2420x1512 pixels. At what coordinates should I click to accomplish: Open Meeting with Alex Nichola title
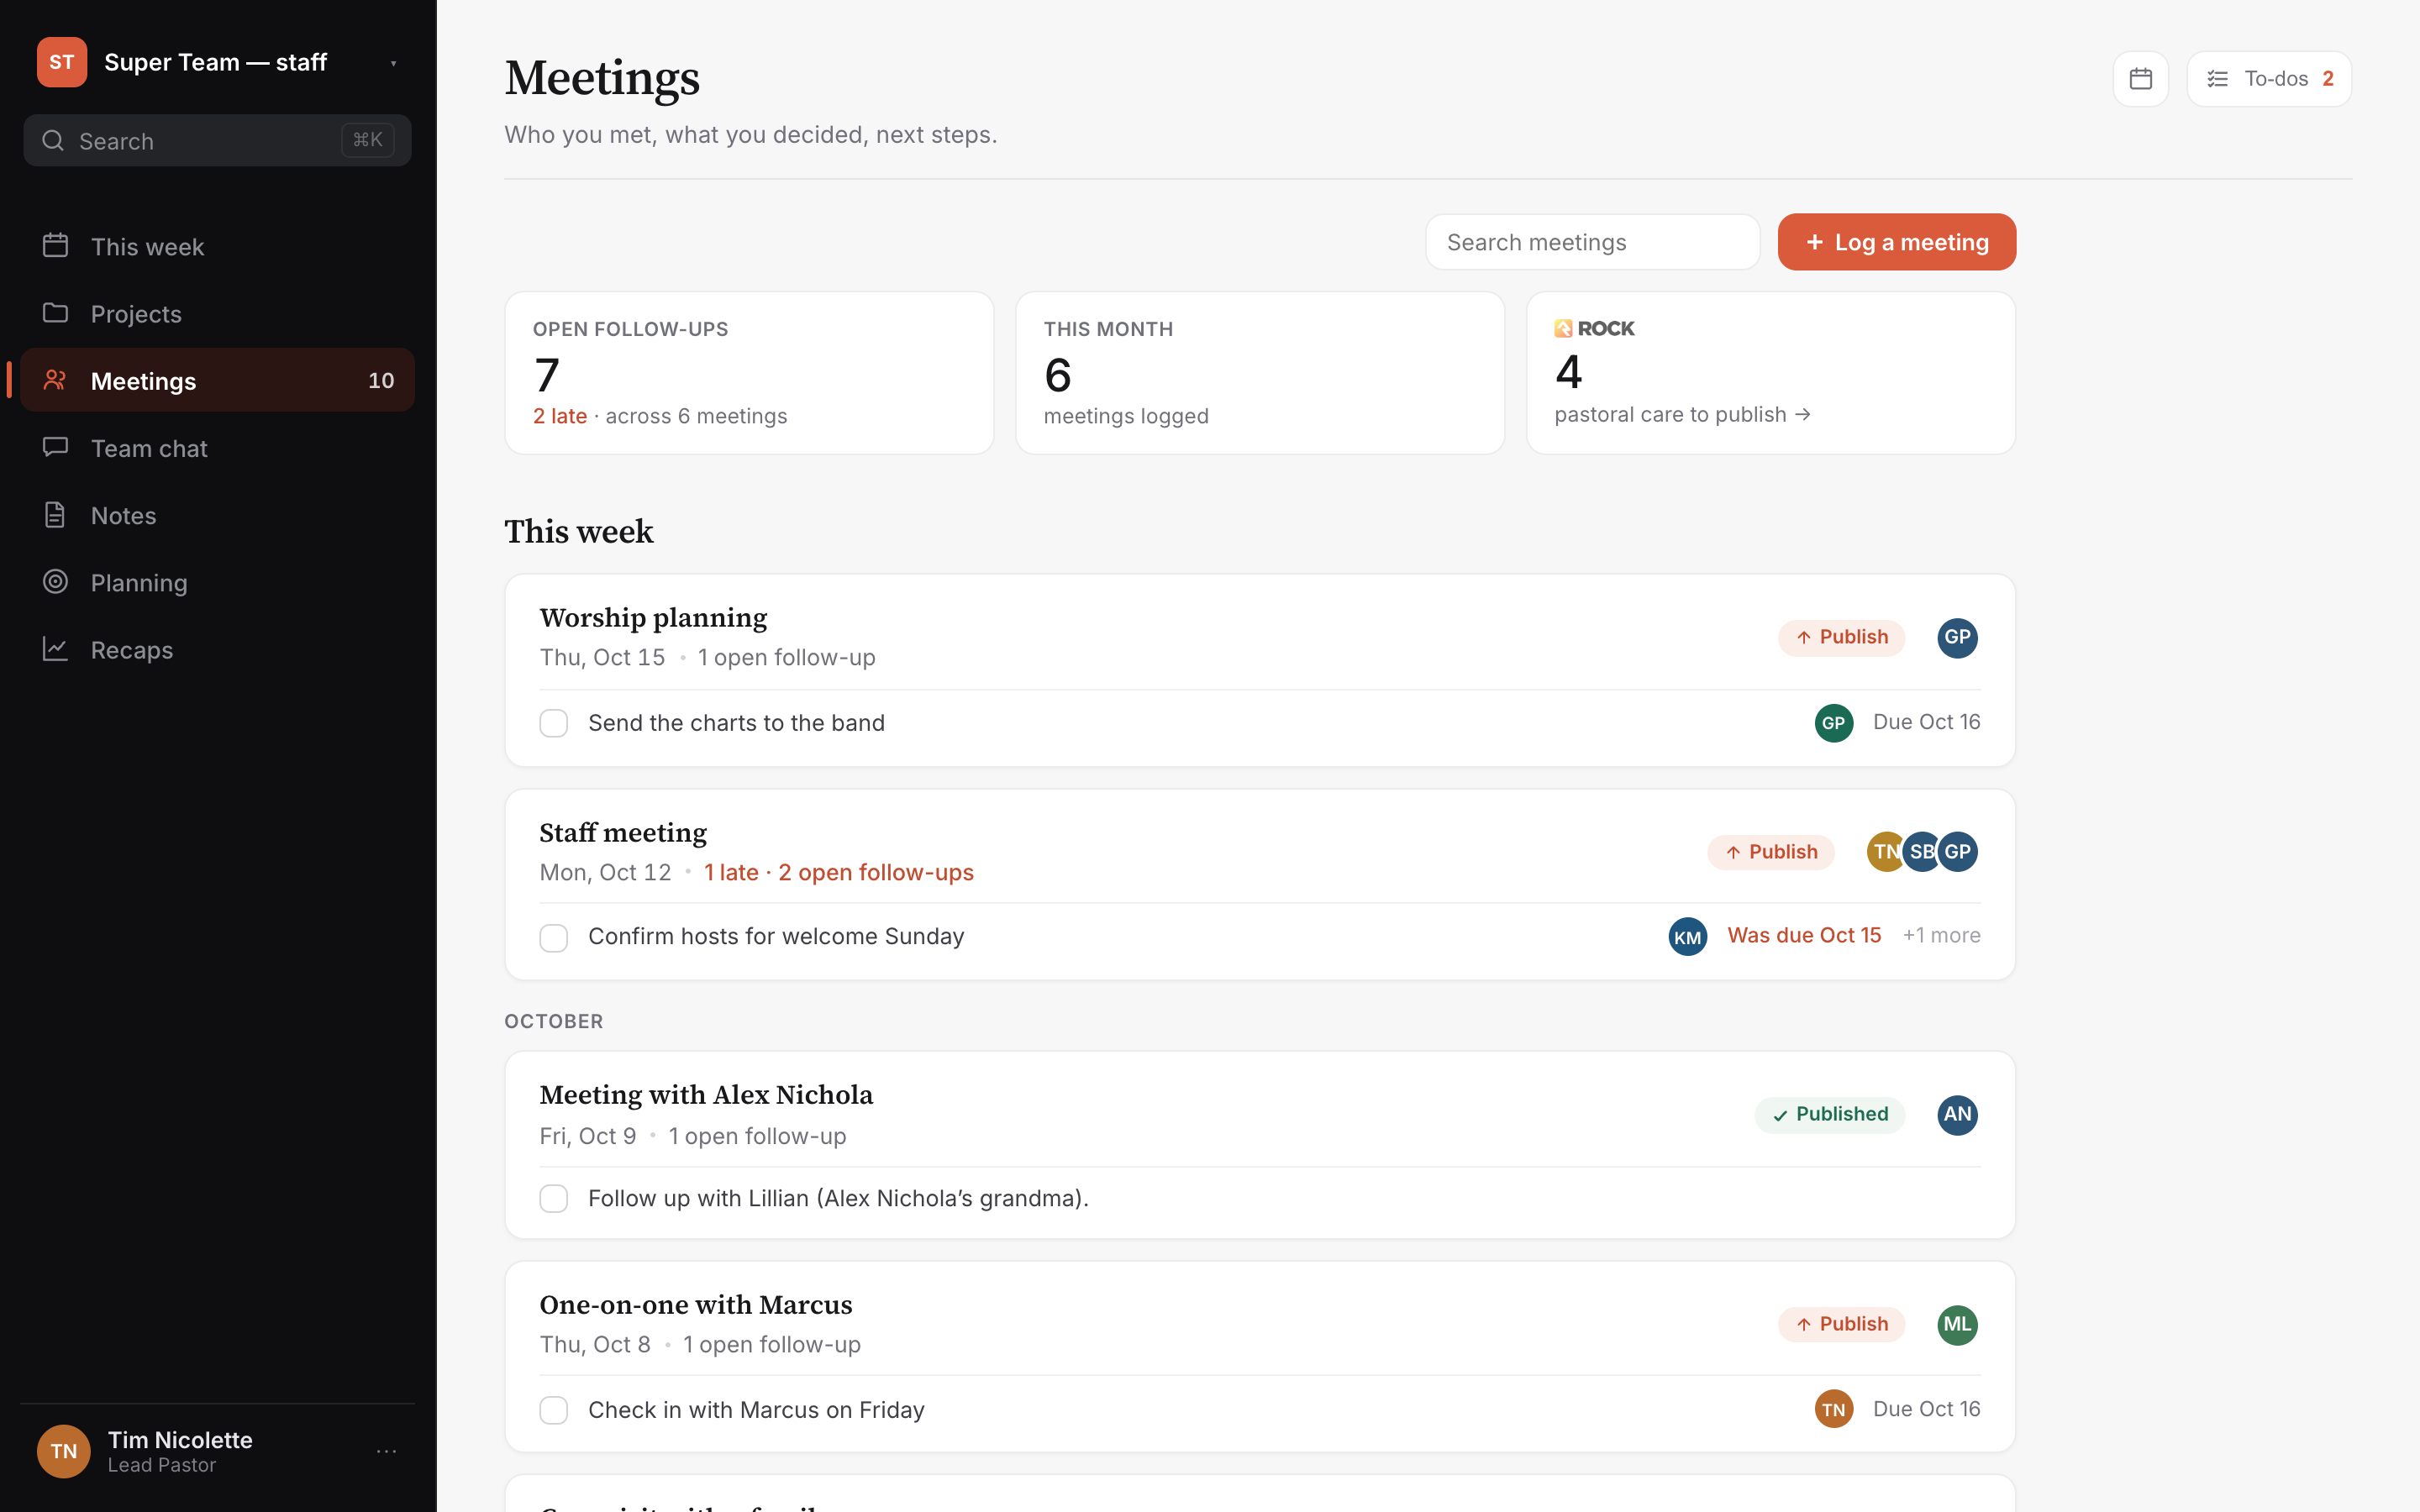706,1095
